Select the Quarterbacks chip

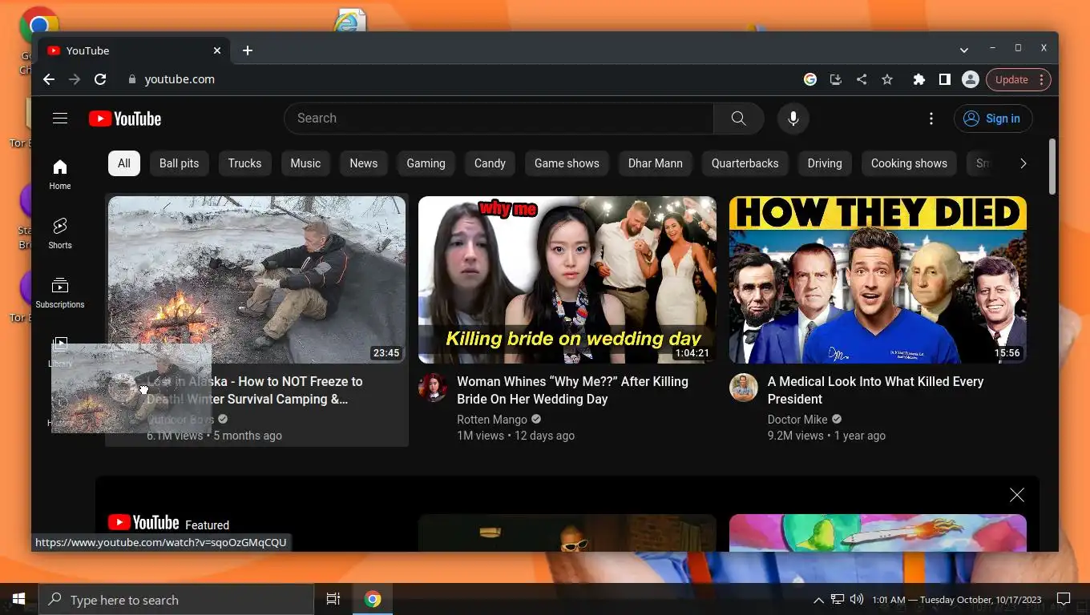tap(745, 163)
